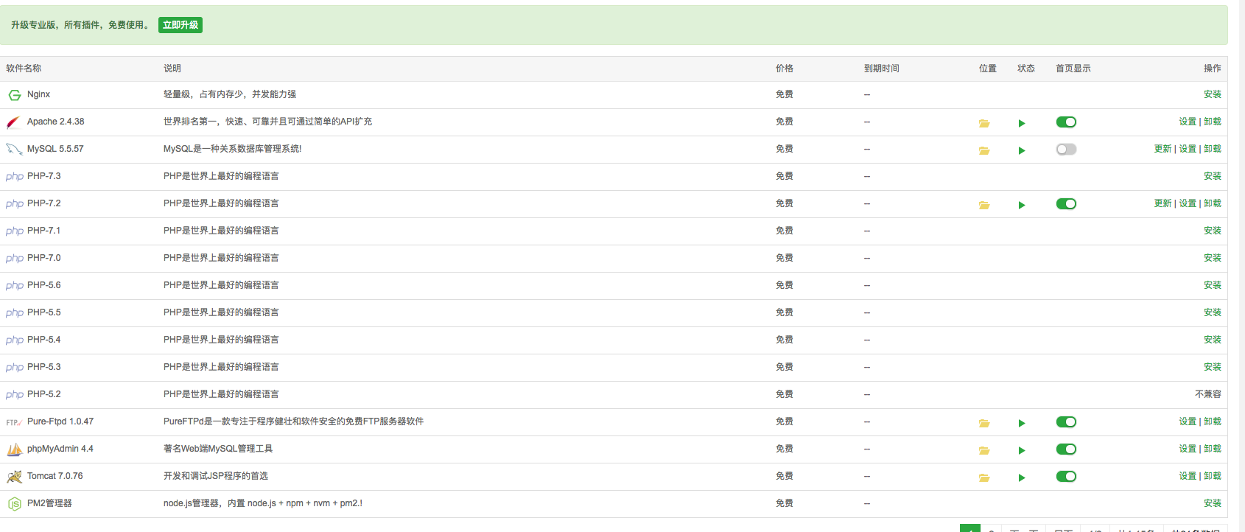Click the Nginx logo icon
Viewport: 1245px width, 532px height.
[14, 95]
